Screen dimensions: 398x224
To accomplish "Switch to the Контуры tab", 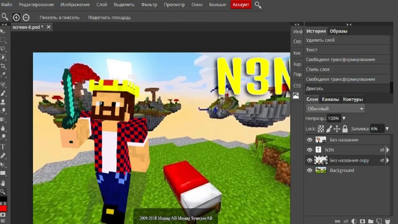I will 353,99.
